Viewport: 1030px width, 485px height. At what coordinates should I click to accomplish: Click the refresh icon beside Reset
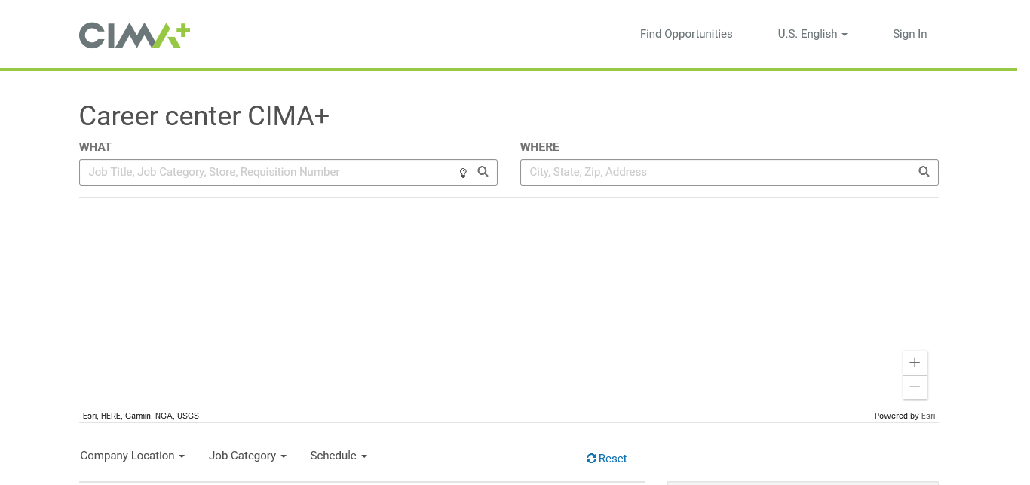(x=591, y=459)
